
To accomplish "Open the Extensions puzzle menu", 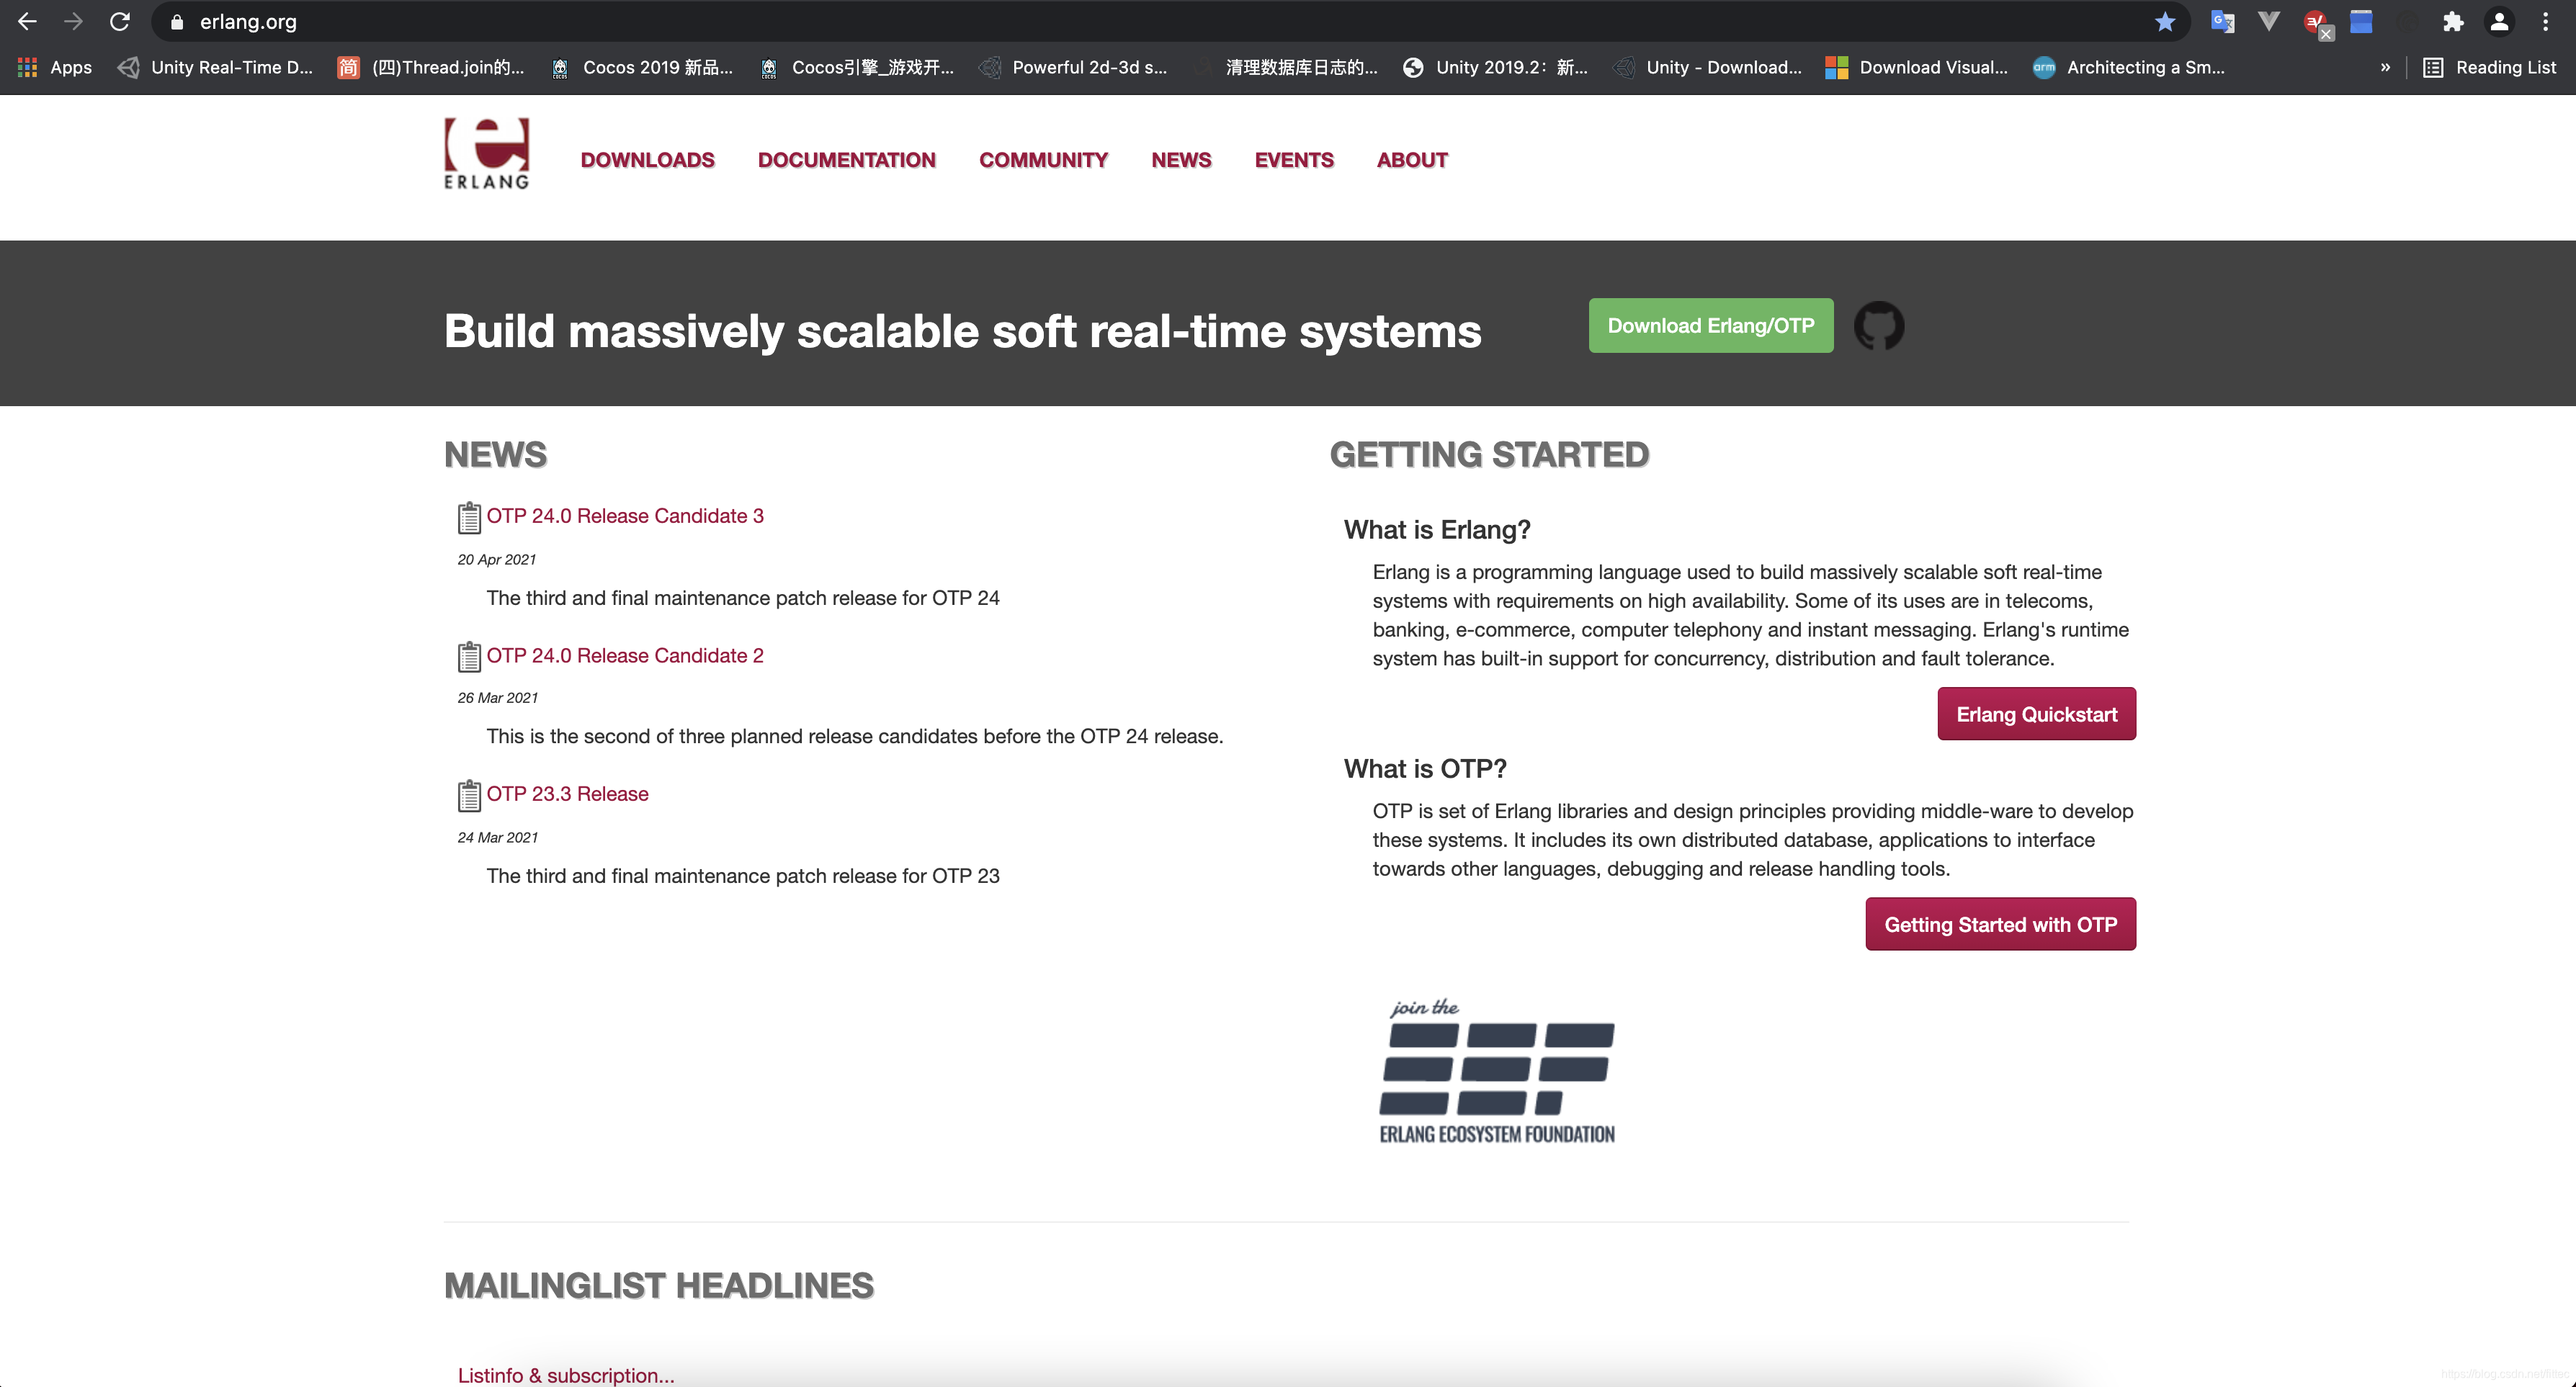I will tap(2453, 21).
